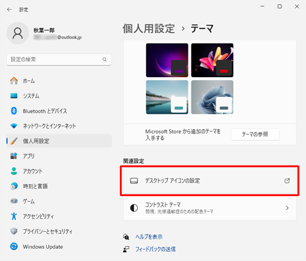The height and width of the screenshot is (261, 306).
Task: Open デスクトップ アイコンの設定
Action: point(210,181)
